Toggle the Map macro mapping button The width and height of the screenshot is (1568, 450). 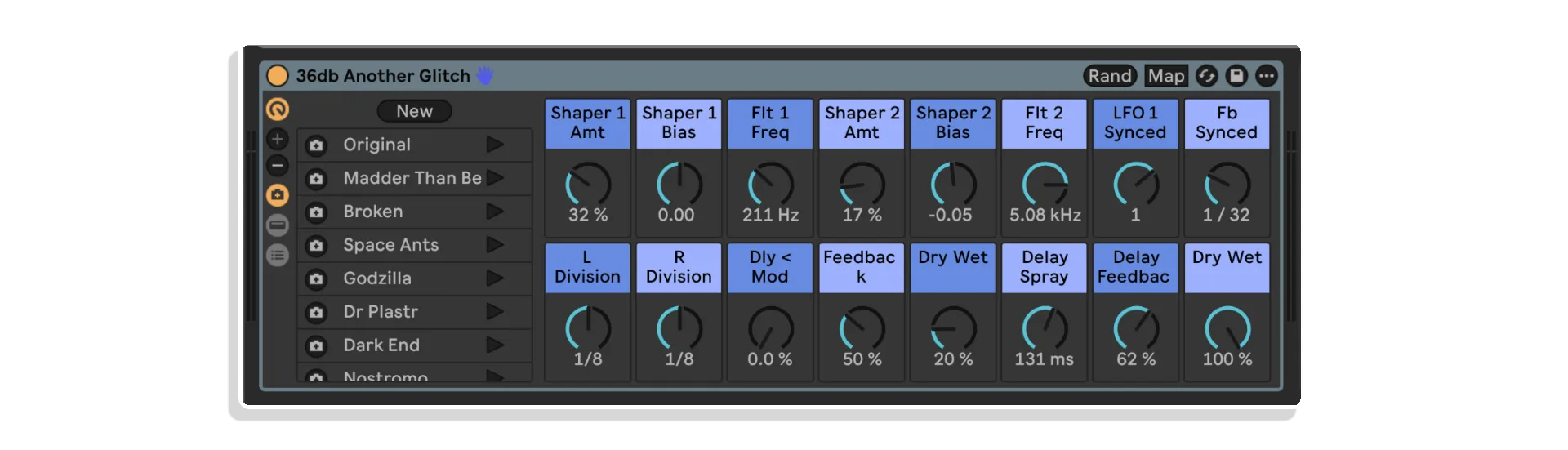pos(1165,76)
